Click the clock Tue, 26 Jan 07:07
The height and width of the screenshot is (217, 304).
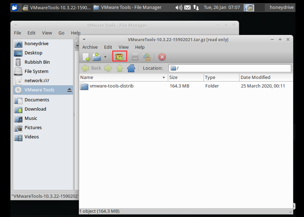[222, 7]
